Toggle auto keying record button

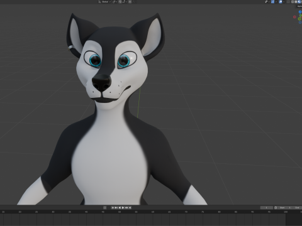click(x=104, y=208)
